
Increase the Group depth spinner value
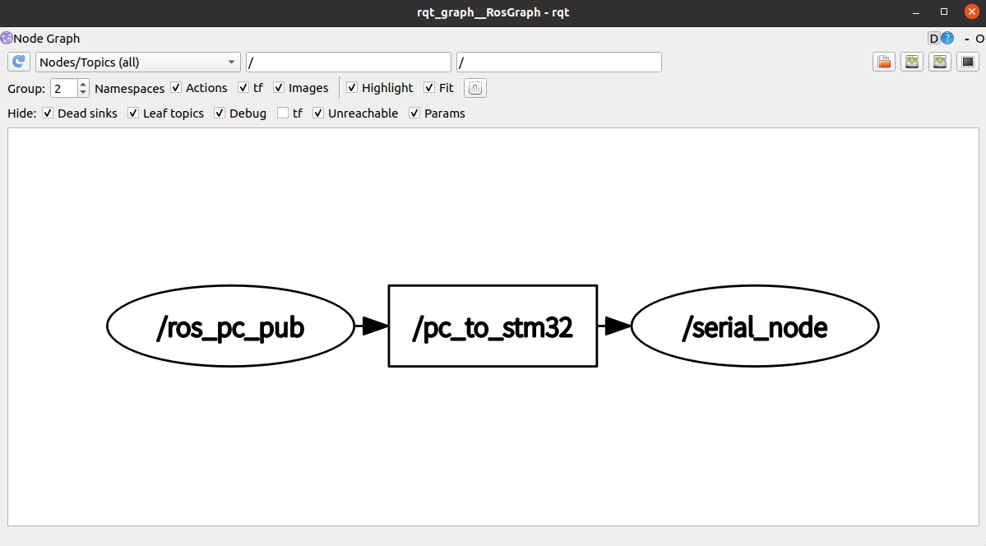pyautogui.click(x=83, y=84)
